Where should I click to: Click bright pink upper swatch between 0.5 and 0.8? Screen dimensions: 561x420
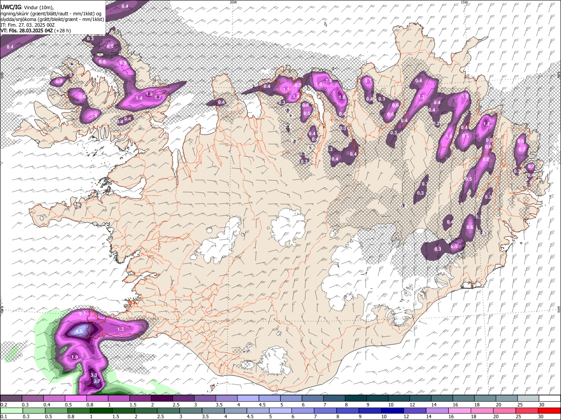click(75, 398)
